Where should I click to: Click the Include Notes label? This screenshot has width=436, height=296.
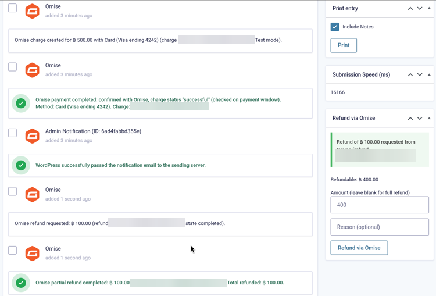tap(358, 27)
